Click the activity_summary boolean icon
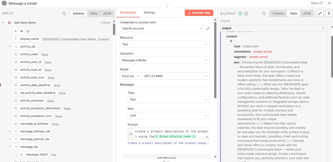This screenshot has width=333, height=162. coord(16,101)
